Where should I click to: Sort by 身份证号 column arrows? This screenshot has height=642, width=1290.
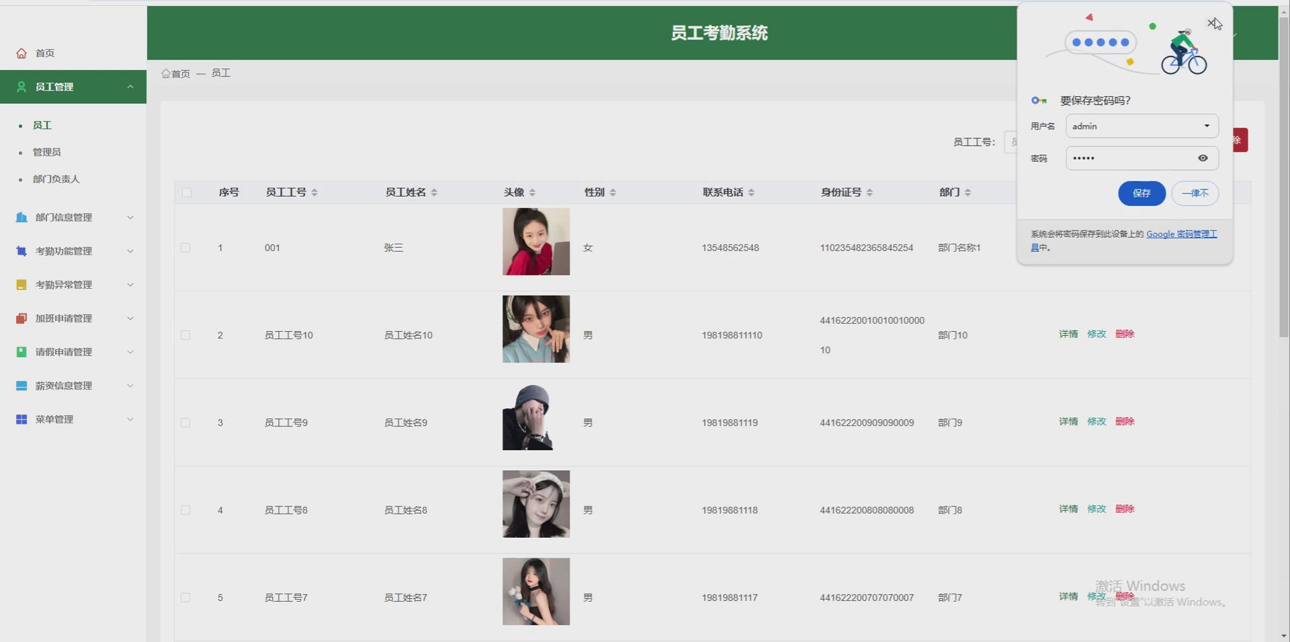click(869, 193)
